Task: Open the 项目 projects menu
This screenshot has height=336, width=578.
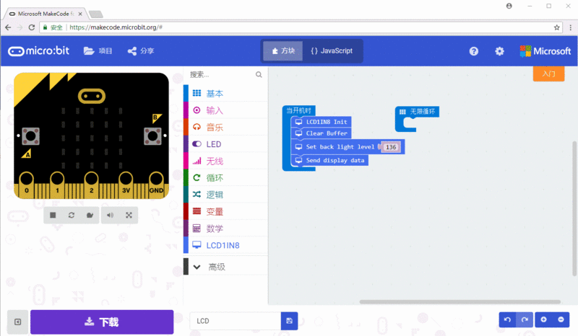Action: click(98, 50)
